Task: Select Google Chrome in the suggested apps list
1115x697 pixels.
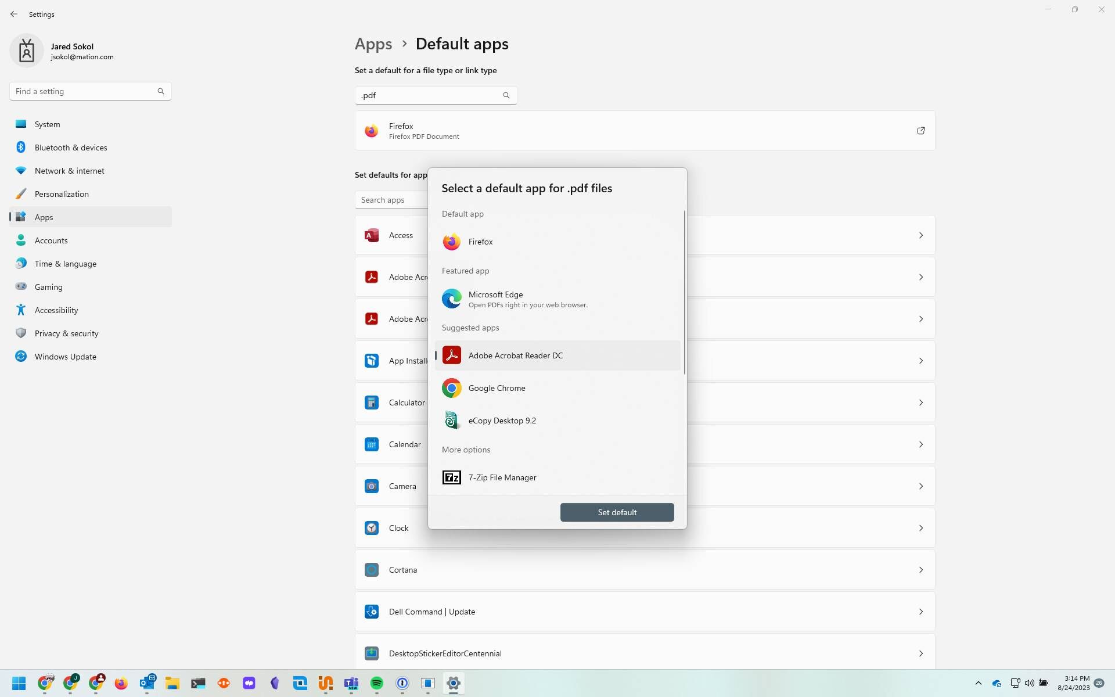Action: 497,388
